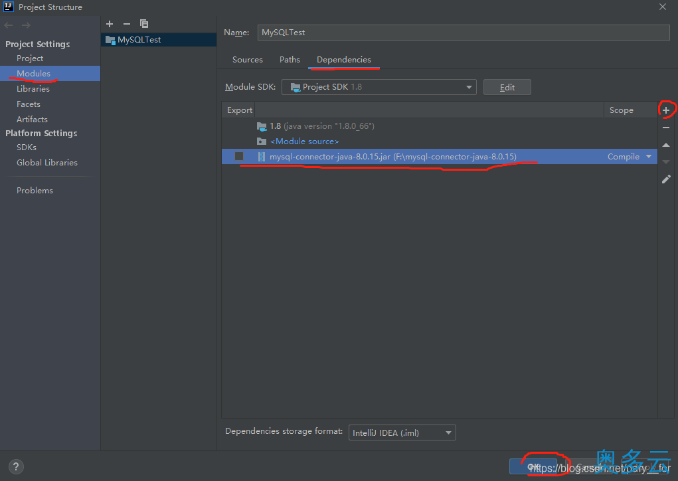Move the dependency down
The width and height of the screenshot is (678, 481).
click(x=666, y=162)
